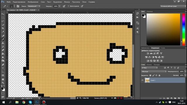
Task: Pick a color in the color field
Action: [x=163, y=29]
